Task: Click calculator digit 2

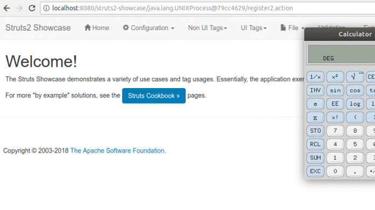Action: pos(355,158)
